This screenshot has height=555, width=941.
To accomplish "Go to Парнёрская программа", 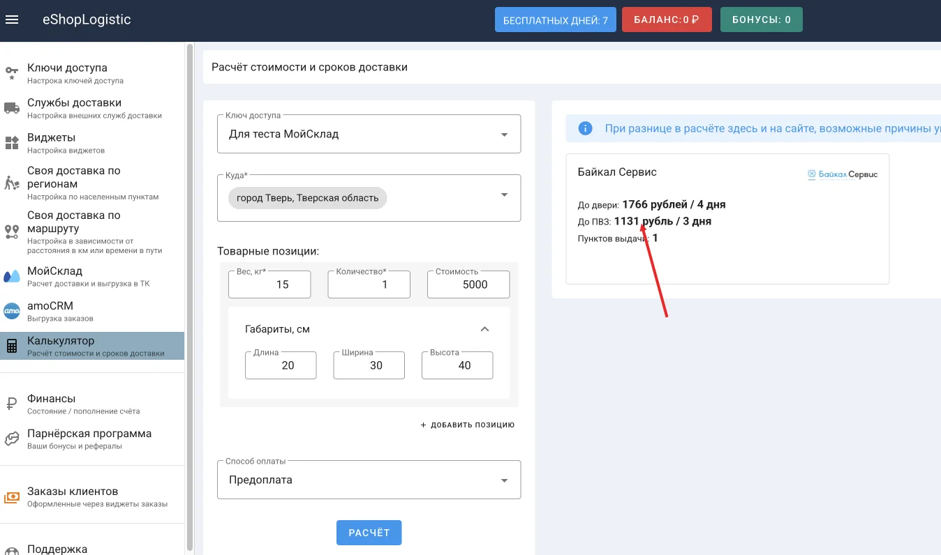I will pos(92,439).
